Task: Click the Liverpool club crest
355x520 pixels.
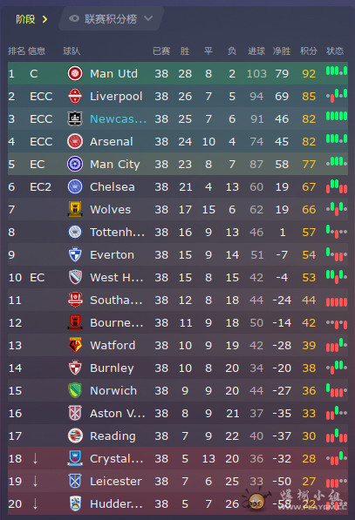Action: click(x=75, y=96)
